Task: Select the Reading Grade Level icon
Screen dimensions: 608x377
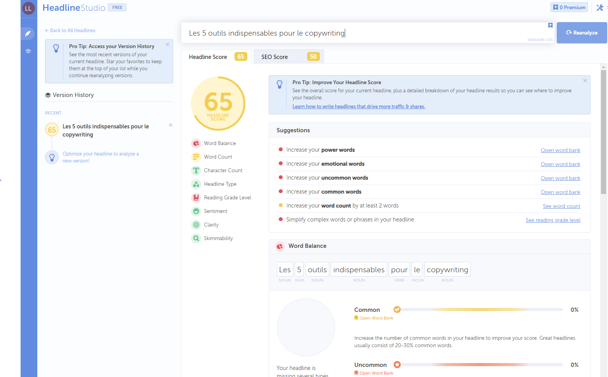Action: tap(196, 197)
